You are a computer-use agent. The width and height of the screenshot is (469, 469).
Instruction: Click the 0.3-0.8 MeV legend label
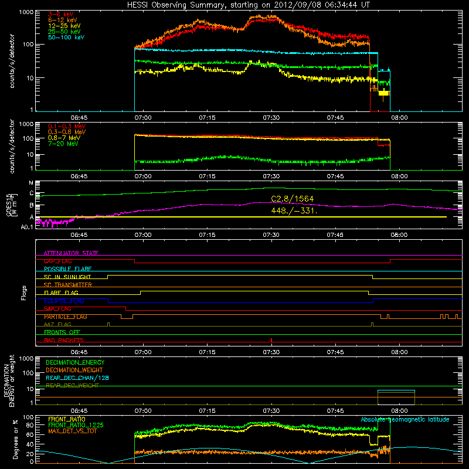pyautogui.click(x=67, y=132)
